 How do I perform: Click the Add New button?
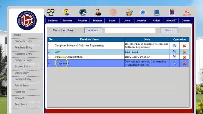coord(93,30)
